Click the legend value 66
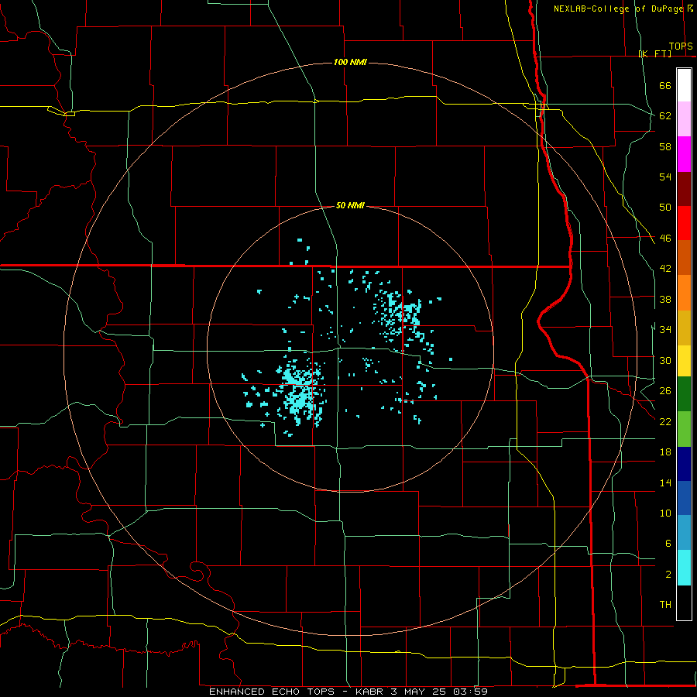 [x=665, y=85]
